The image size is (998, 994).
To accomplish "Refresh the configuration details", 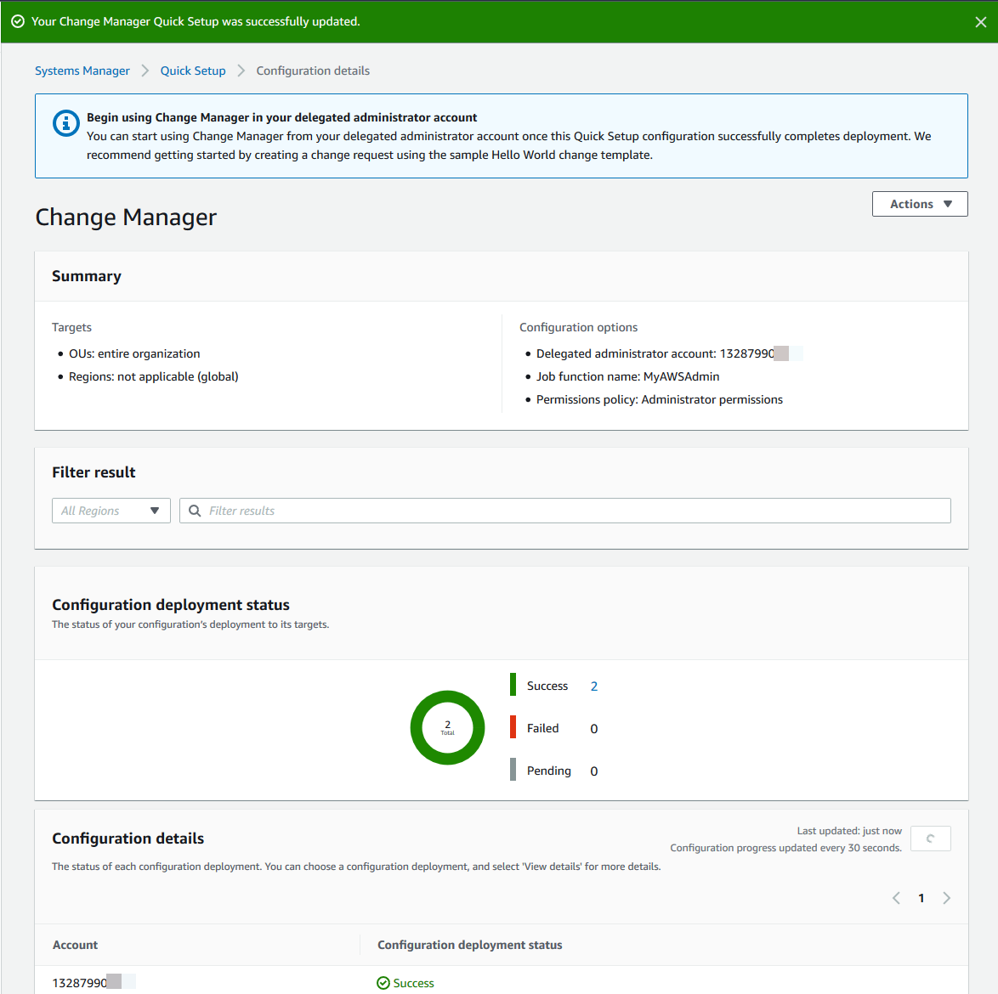I will pos(931,839).
